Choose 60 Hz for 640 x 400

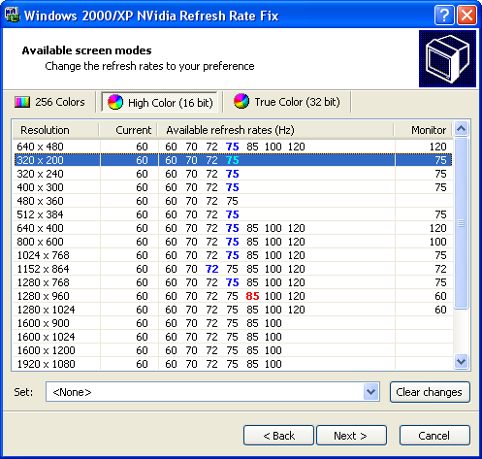pyautogui.click(x=171, y=228)
